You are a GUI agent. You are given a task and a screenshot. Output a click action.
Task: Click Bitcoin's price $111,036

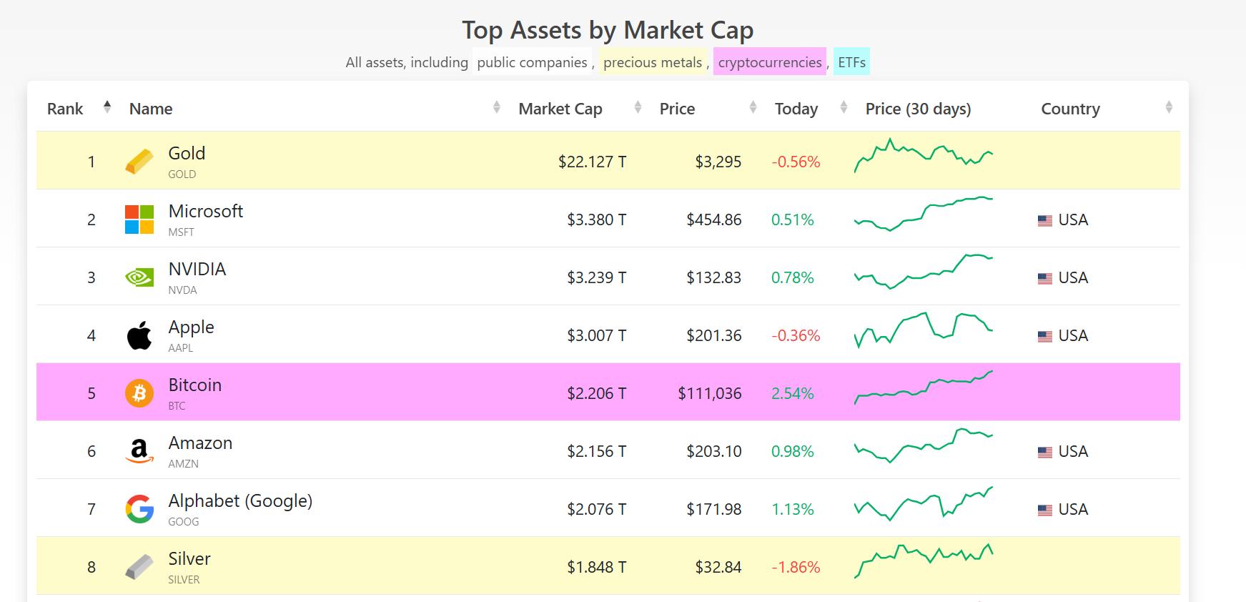[710, 393]
